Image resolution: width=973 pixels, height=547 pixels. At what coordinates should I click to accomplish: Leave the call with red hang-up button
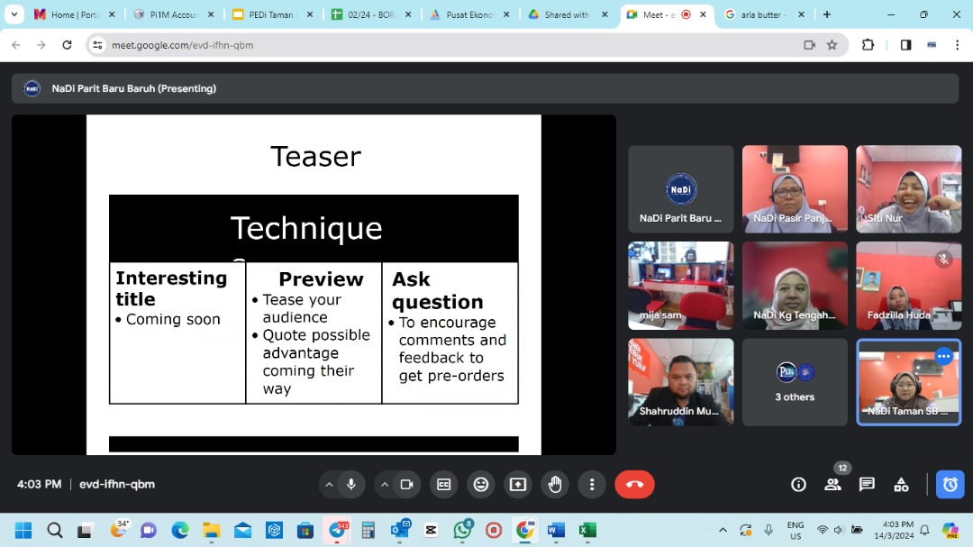634,485
